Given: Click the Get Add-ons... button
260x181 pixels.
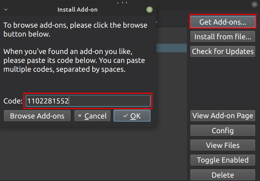Looking at the screenshot, I should tap(223, 22).
